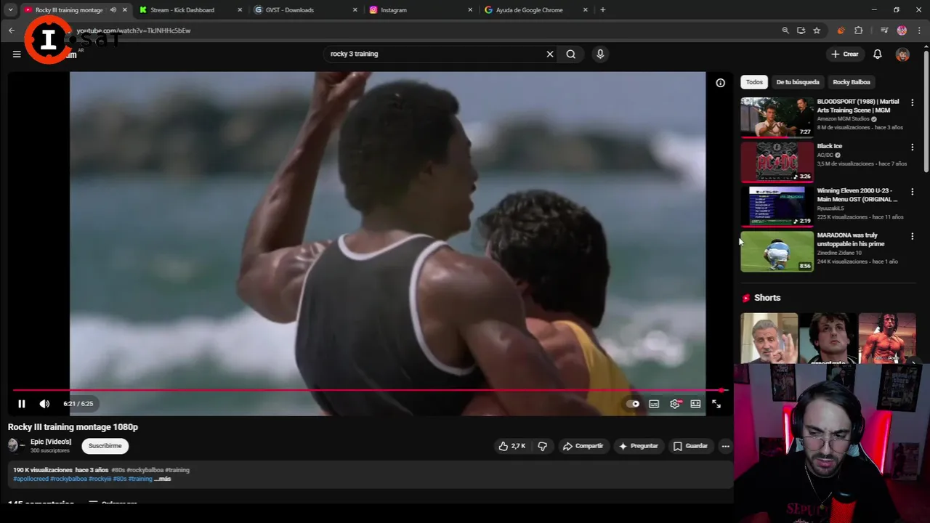Select the Rocky Balboa chip

[852, 82]
